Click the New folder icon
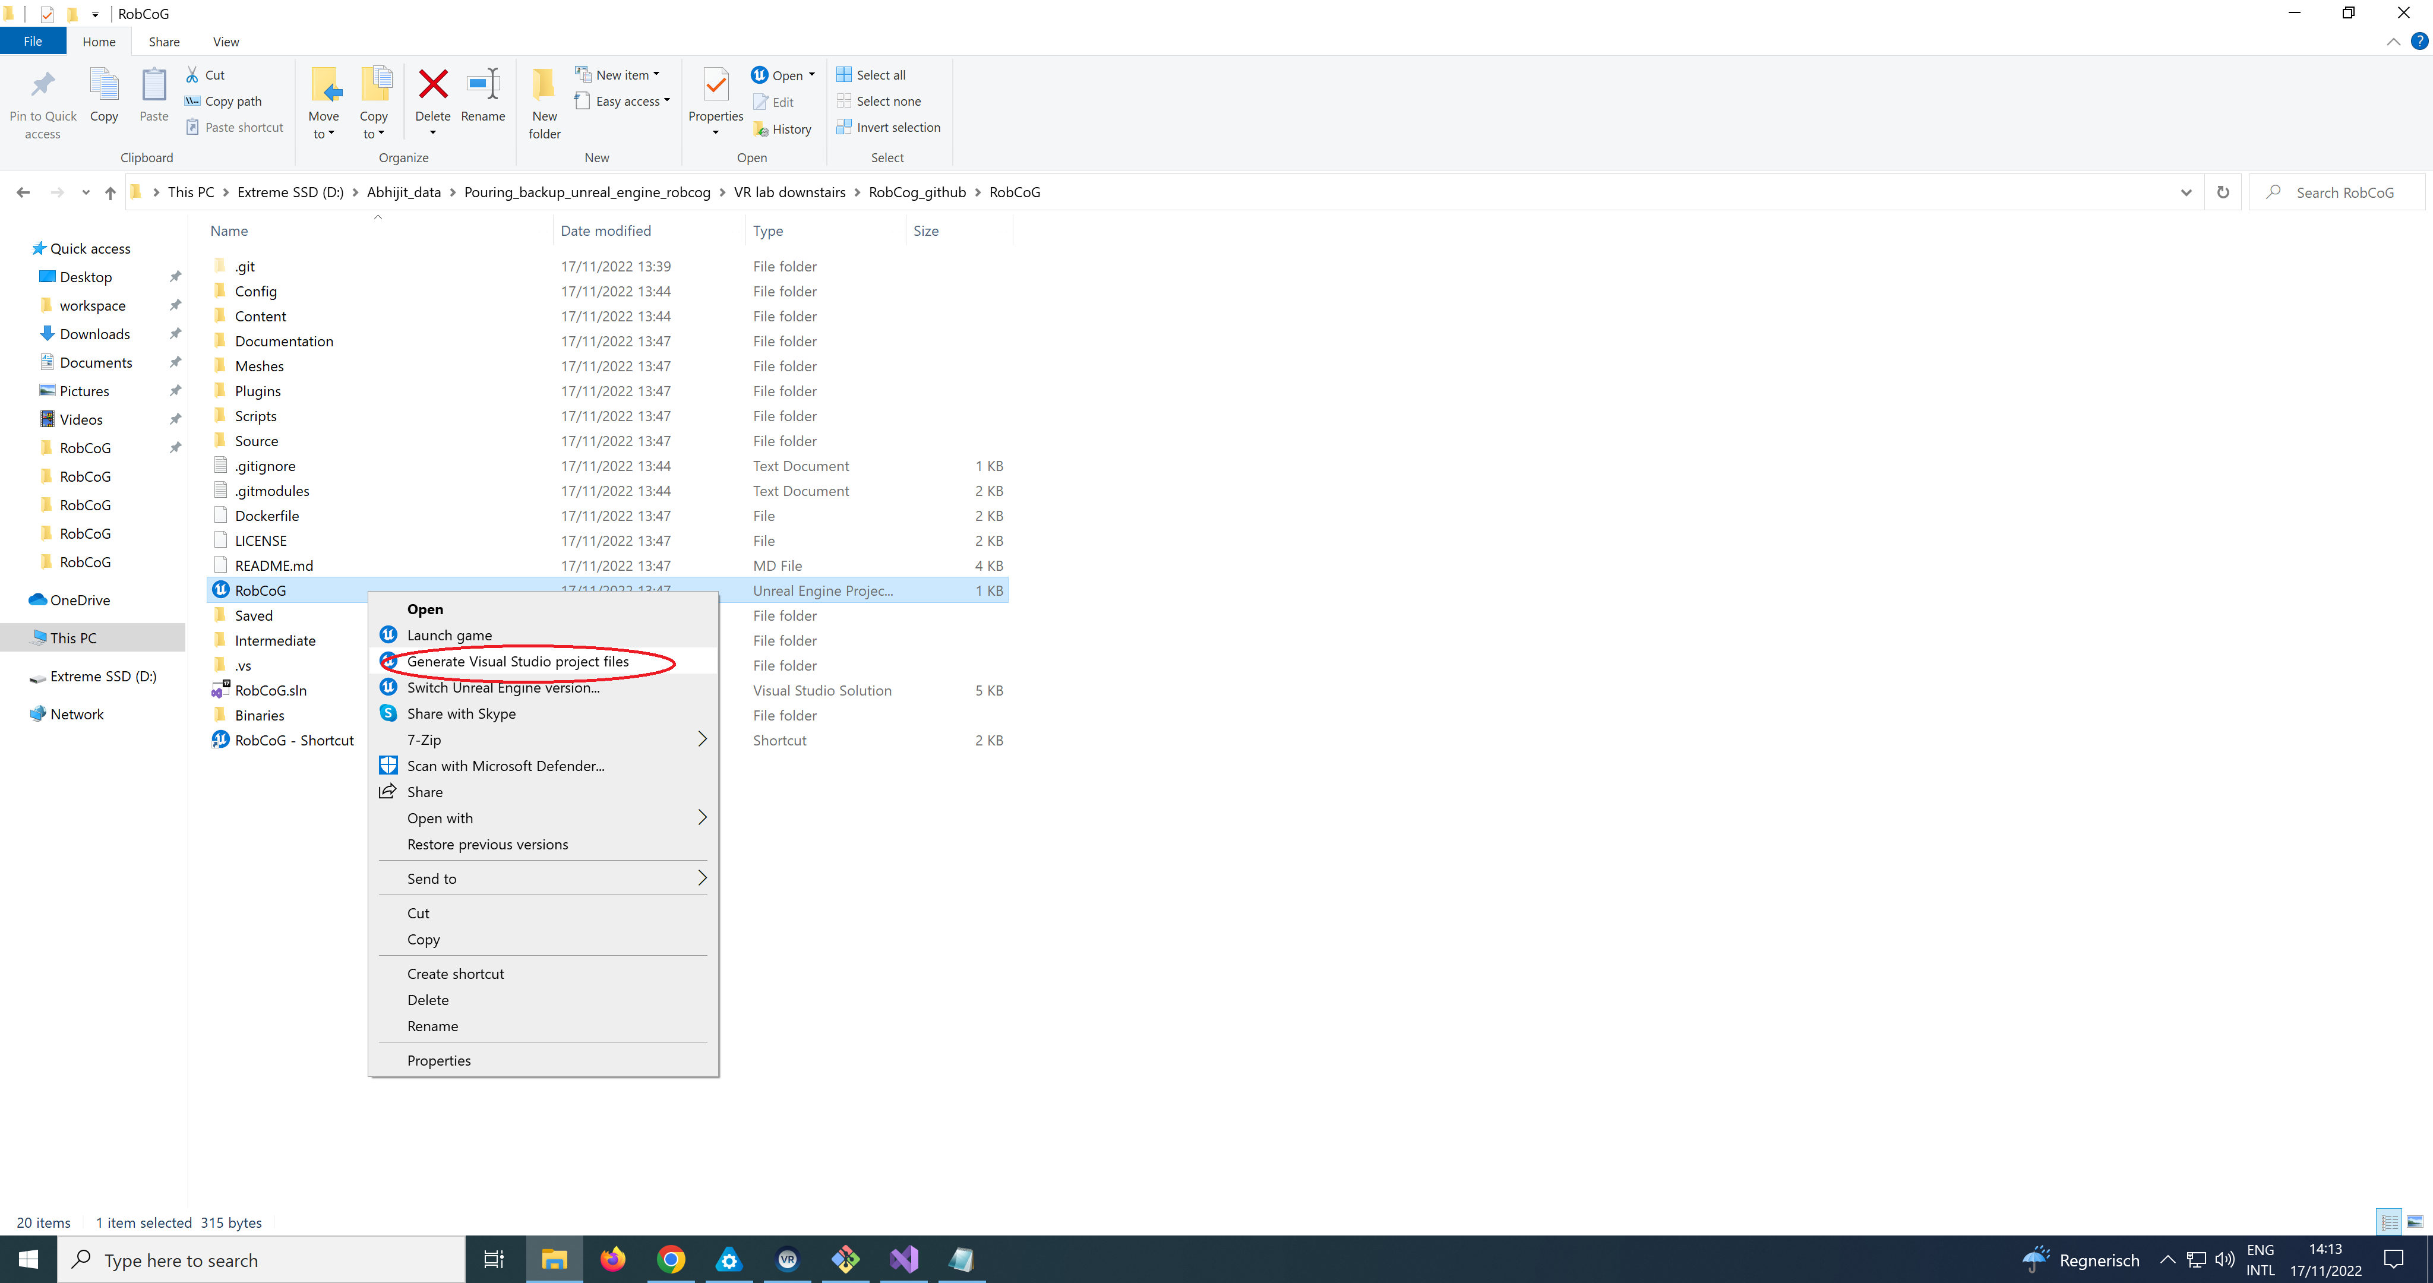 (x=544, y=85)
